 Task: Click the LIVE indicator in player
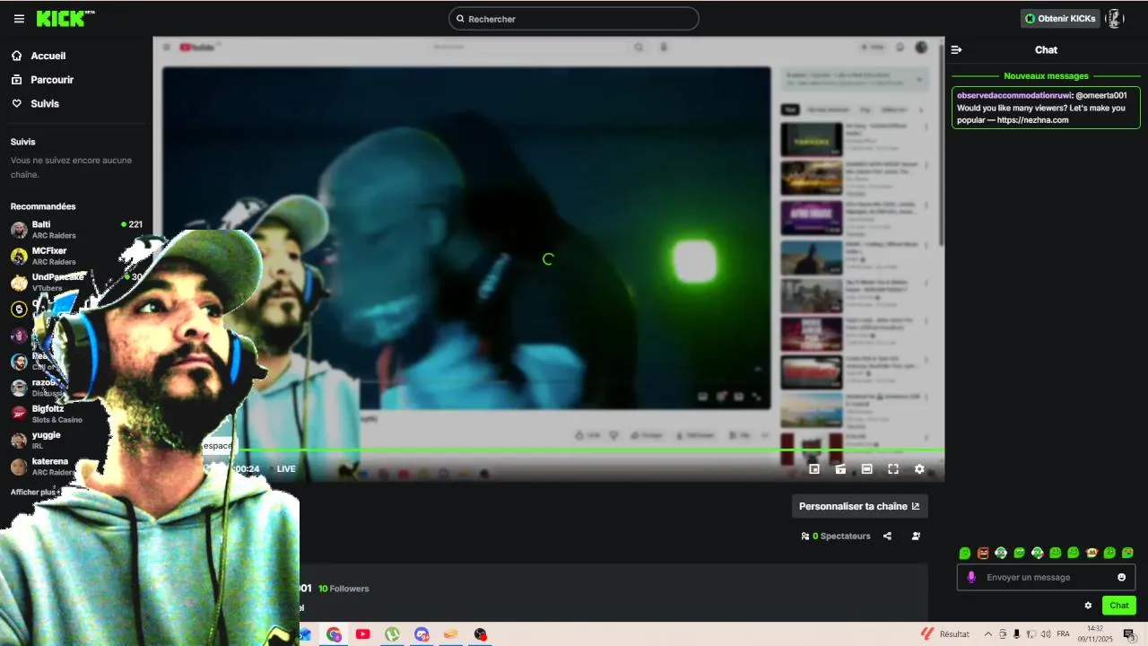pyautogui.click(x=286, y=469)
